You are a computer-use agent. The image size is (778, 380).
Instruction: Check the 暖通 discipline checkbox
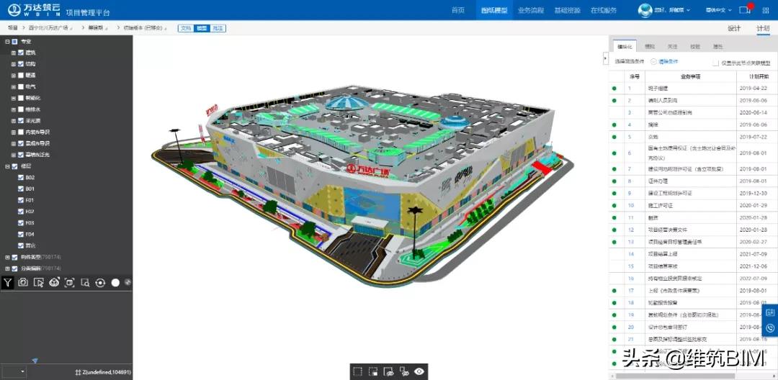click(x=21, y=76)
